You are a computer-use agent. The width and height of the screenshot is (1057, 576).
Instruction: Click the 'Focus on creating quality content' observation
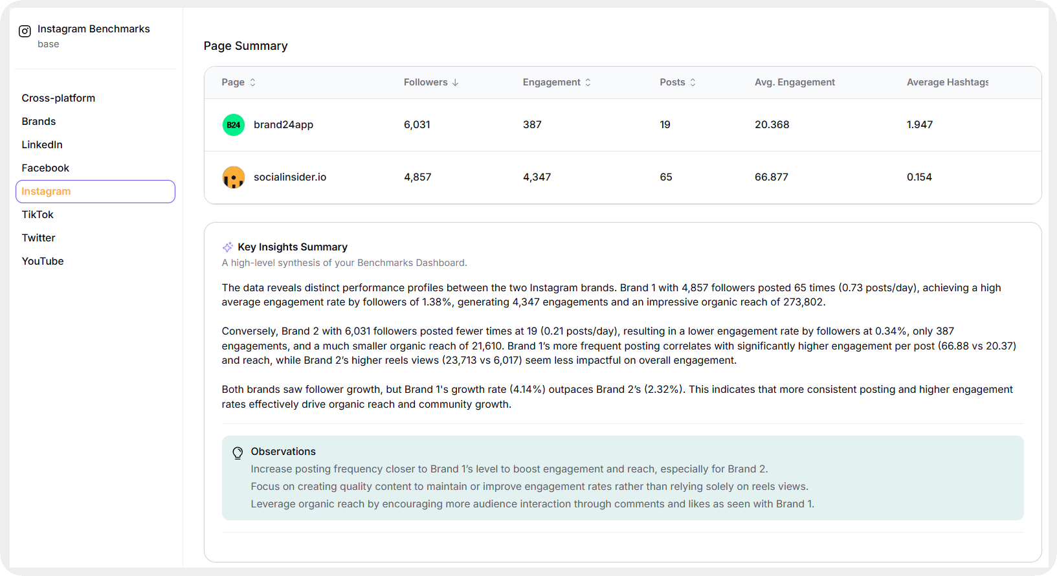[529, 487]
